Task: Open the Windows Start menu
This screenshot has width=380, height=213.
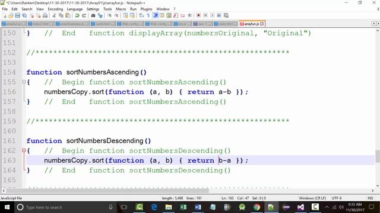Action: click(x=7, y=207)
